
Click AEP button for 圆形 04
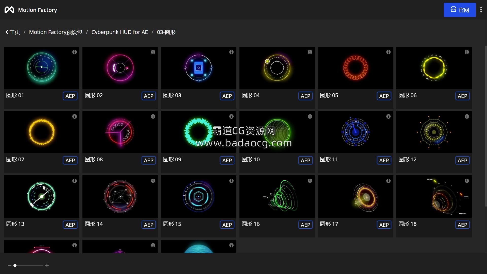coord(305,96)
